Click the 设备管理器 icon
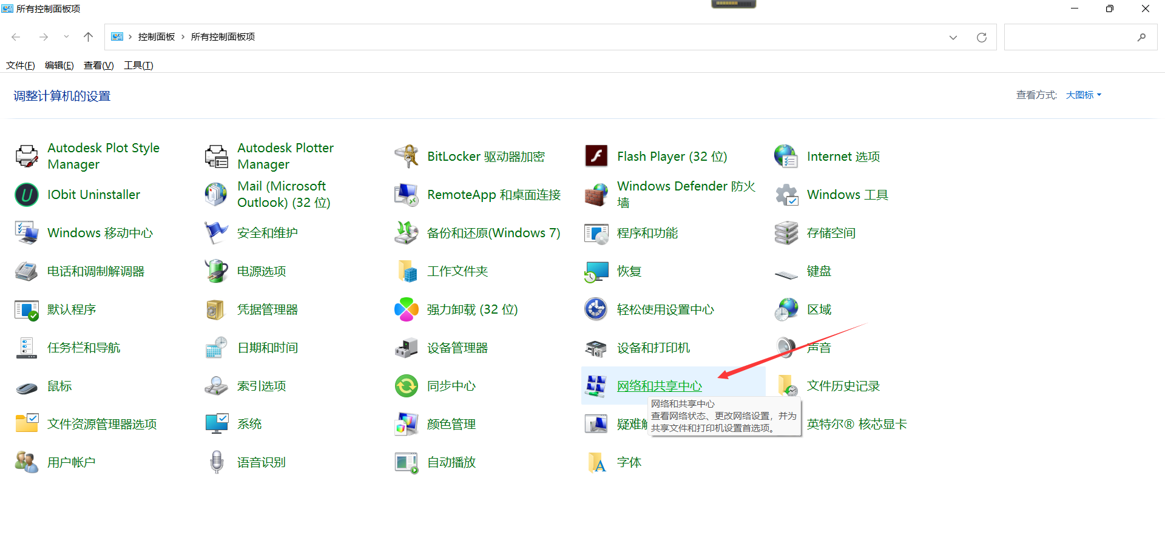Viewport: 1165px width, 546px height. (407, 348)
